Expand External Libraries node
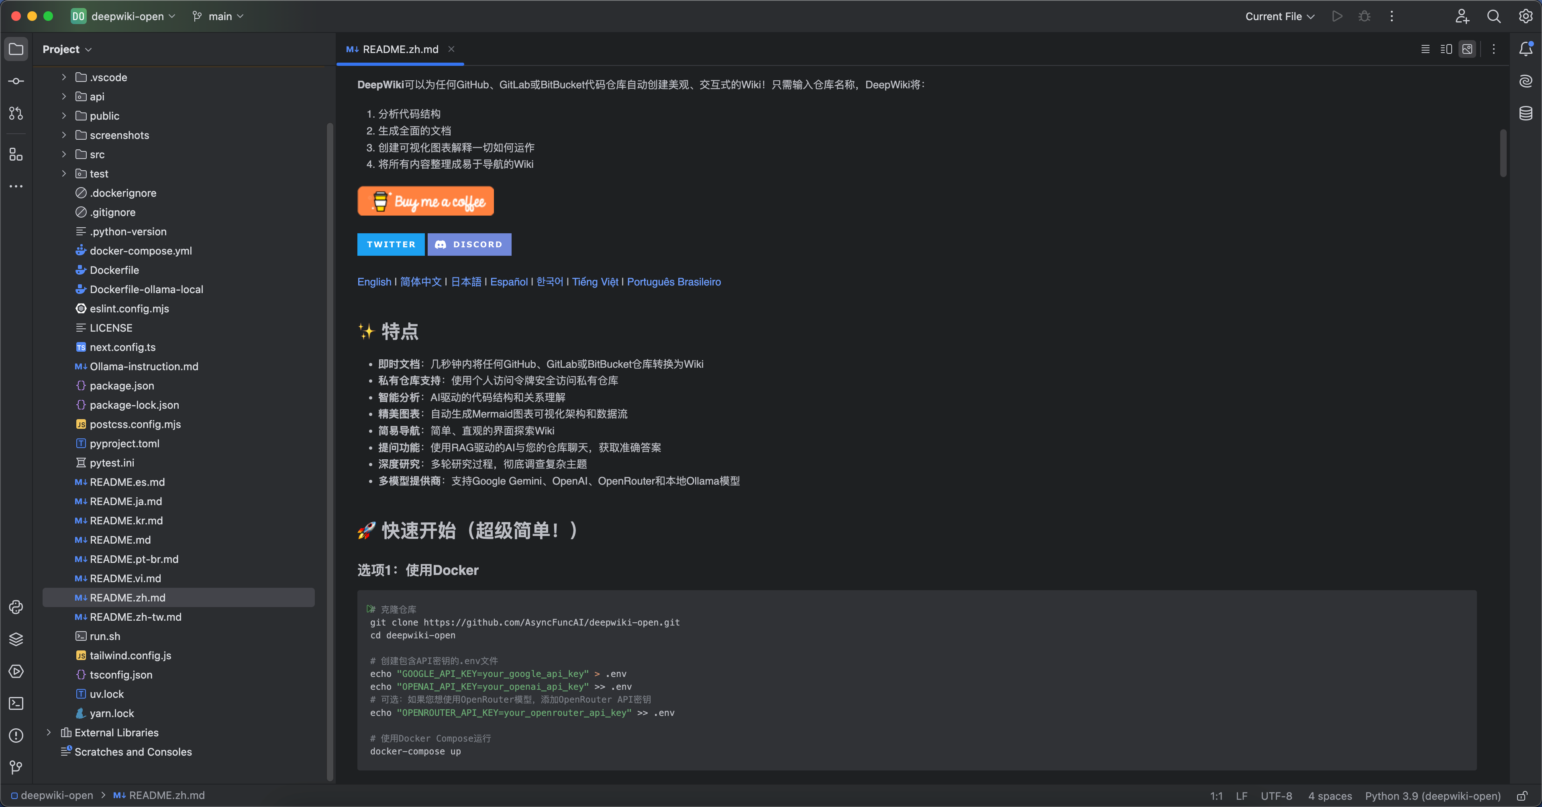Screen dimensions: 1542x807 tap(49, 732)
